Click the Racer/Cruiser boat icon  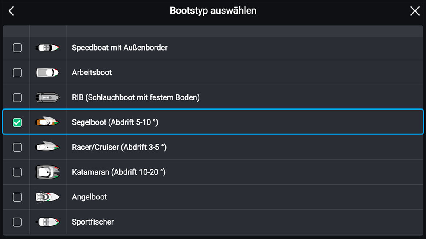[48, 147]
